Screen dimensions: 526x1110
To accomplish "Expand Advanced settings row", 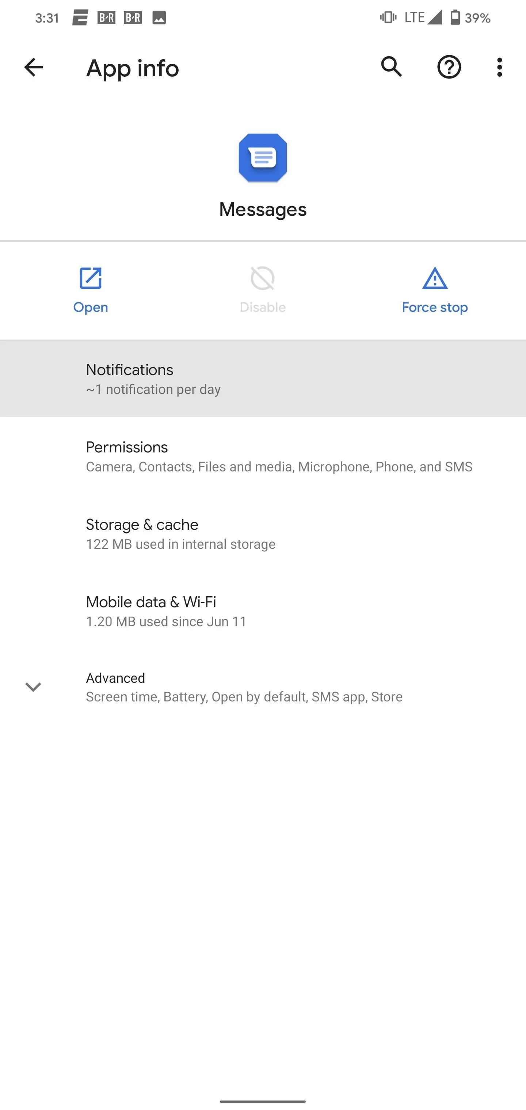I will [263, 687].
